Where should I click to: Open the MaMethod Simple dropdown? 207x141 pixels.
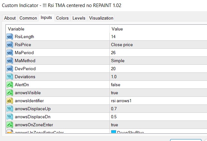click(x=118, y=61)
